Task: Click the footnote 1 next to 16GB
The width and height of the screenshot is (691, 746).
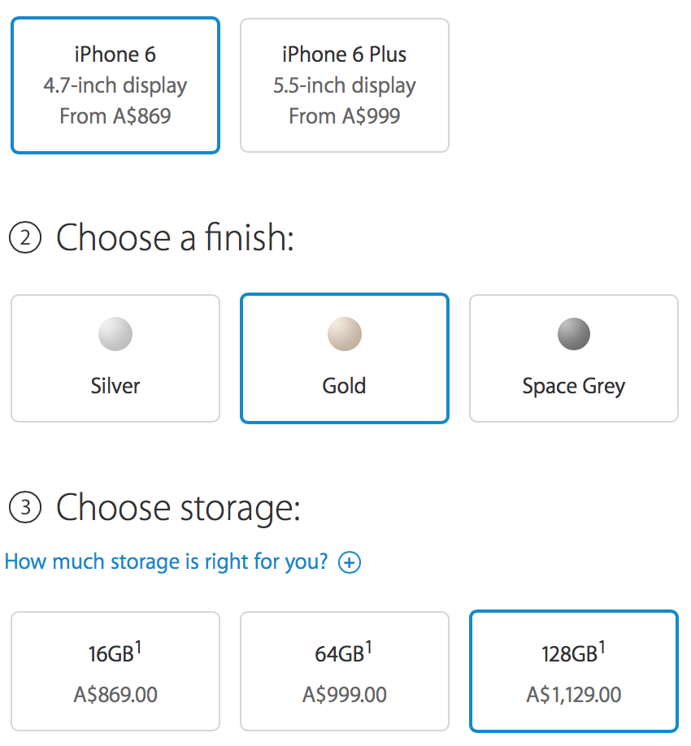Action: tap(139, 647)
